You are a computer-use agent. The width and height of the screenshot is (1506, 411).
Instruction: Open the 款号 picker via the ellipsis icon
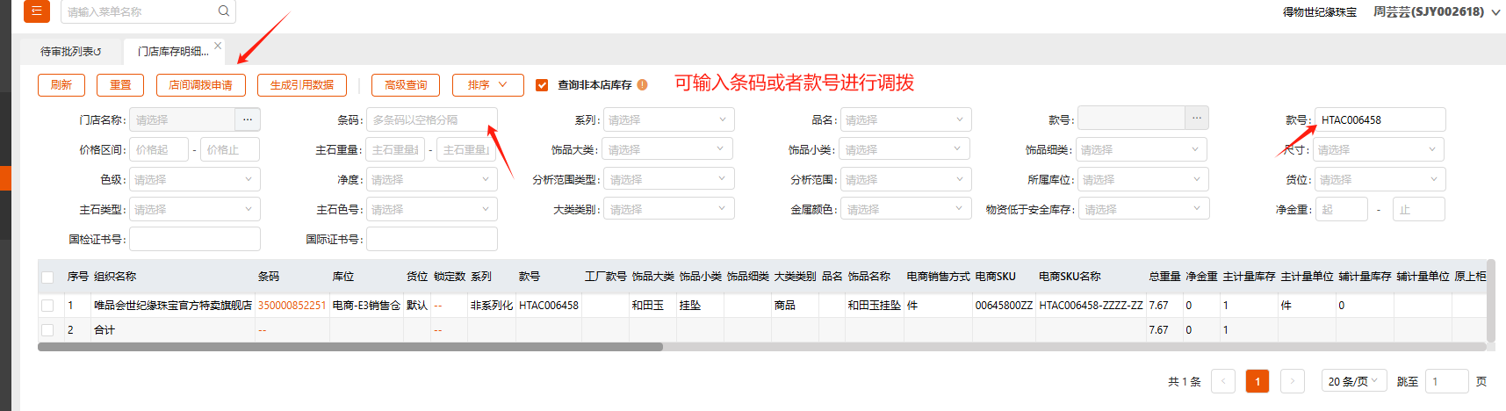click(x=1196, y=119)
